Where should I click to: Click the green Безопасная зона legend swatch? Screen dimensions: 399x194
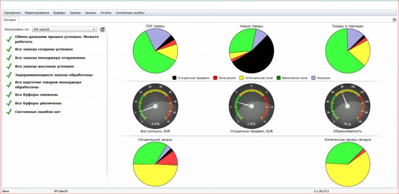pyautogui.click(x=278, y=78)
